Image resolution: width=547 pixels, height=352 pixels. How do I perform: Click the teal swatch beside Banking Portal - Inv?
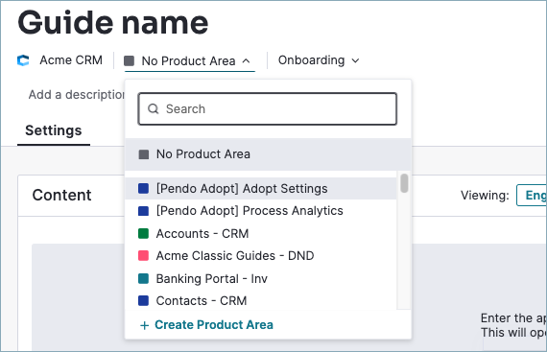143,278
